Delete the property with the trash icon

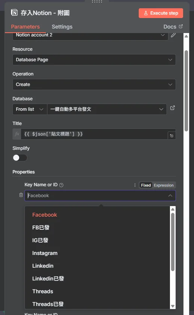[x=21, y=195]
